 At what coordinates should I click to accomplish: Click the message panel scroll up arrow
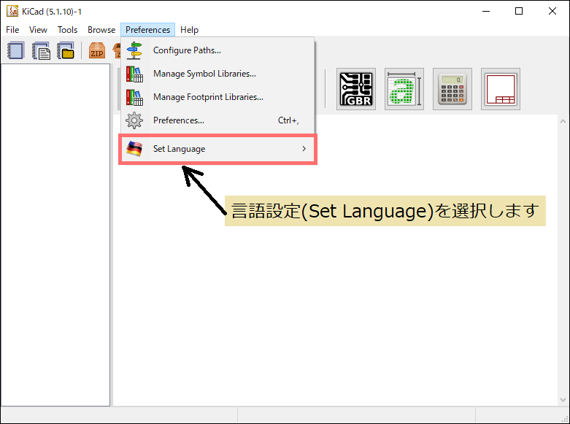click(x=563, y=121)
